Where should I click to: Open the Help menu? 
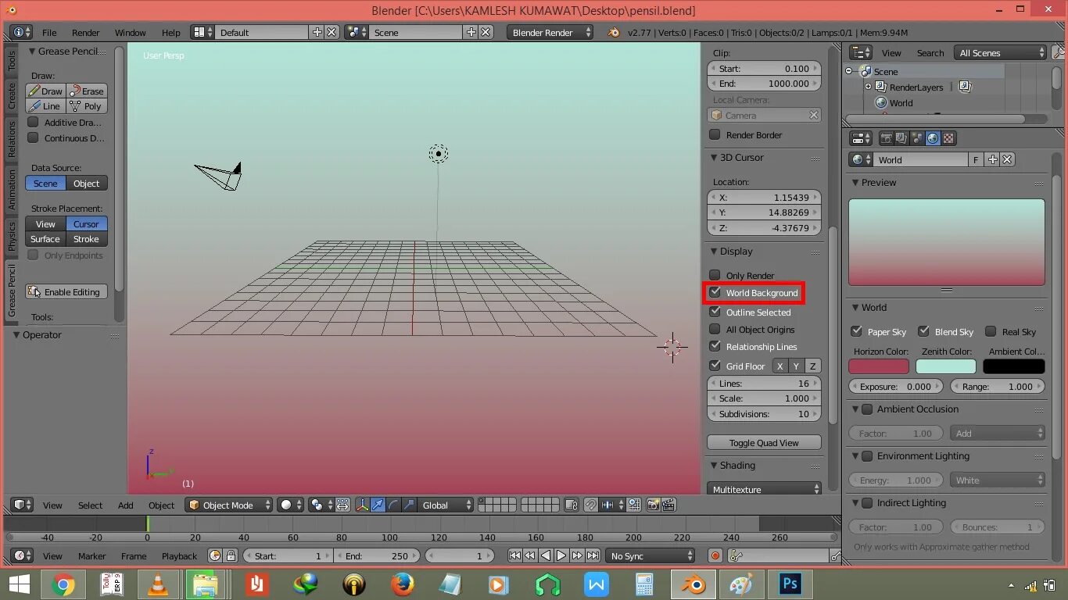171,32
